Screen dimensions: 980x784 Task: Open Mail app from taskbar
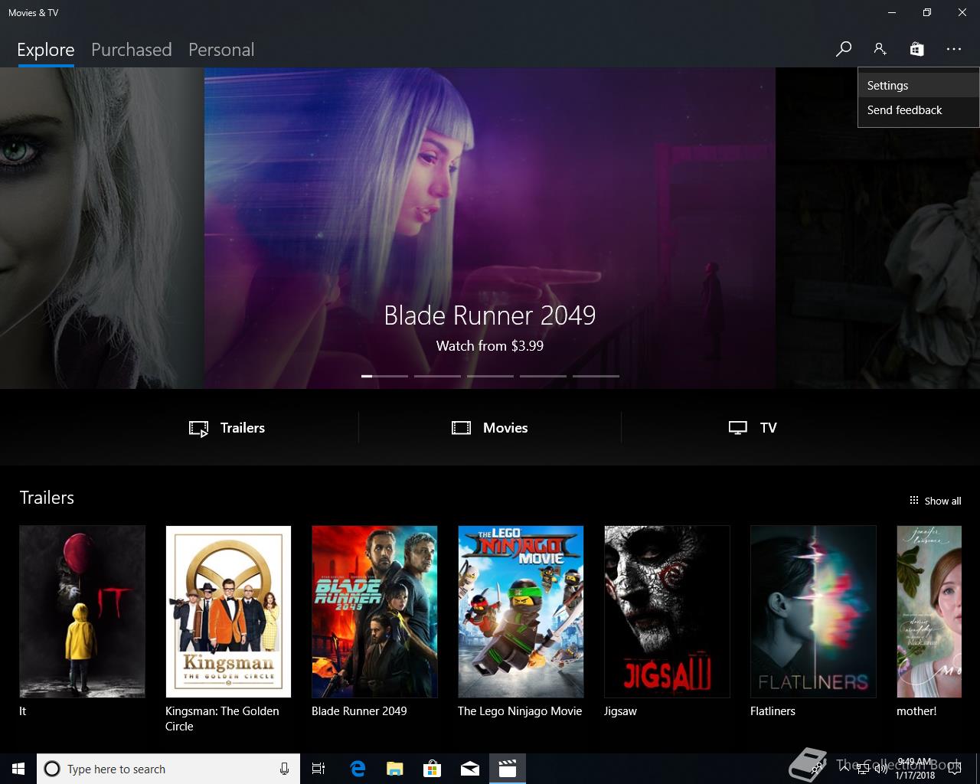pyautogui.click(x=470, y=769)
